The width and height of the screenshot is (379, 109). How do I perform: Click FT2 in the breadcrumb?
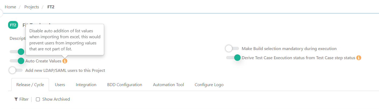(x=51, y=7)
